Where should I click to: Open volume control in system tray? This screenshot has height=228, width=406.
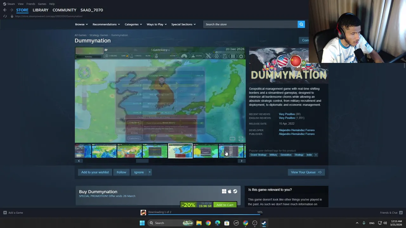385,223
